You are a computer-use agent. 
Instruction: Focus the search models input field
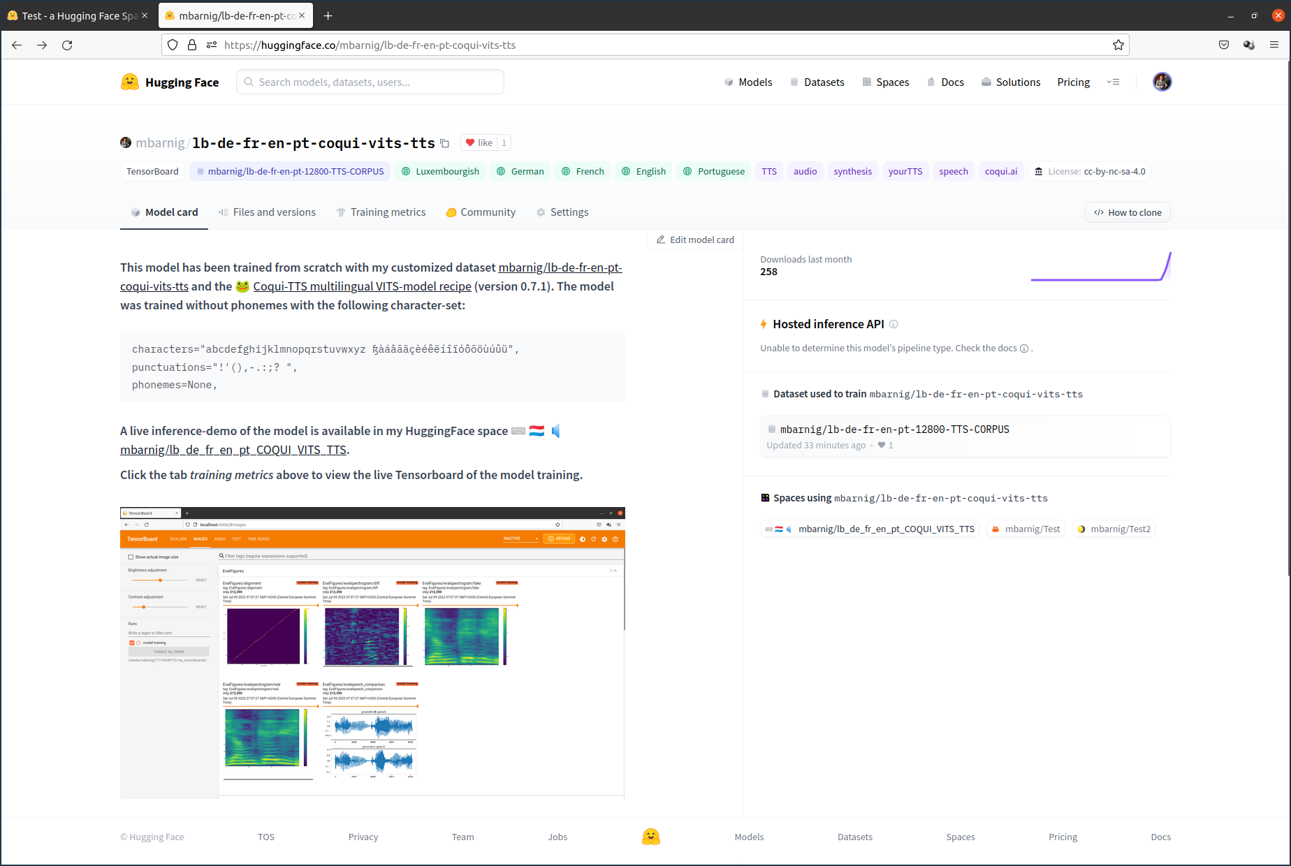click(370, 82)
